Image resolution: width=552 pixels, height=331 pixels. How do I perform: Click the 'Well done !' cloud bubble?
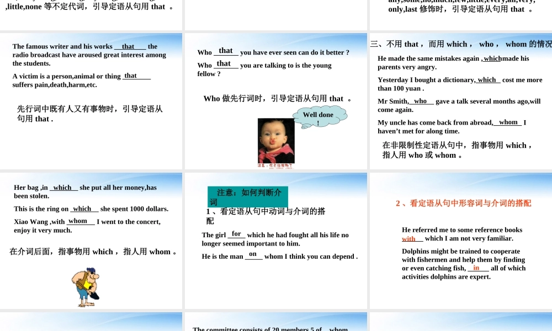pos(320,117)
